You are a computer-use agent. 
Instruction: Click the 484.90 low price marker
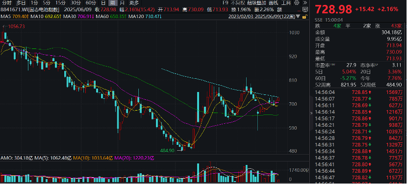point(167,150)
